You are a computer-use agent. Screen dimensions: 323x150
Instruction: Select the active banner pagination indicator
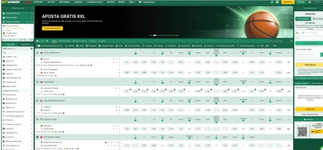[x=155, y=35]
